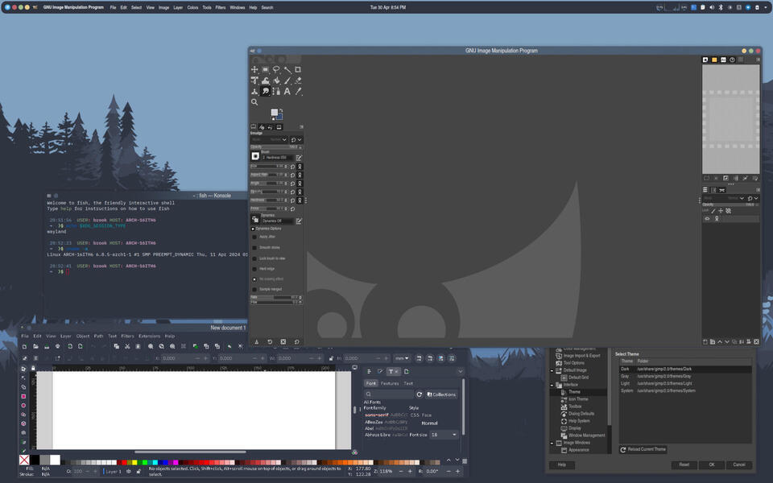Collapse Interface tree node in Preferences

(x=552, y=385)
